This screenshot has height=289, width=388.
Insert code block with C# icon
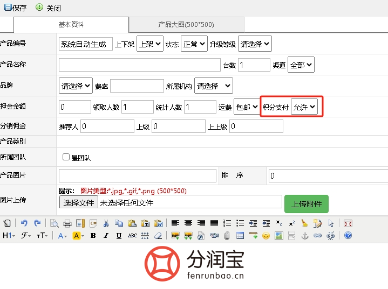(x=93, y=223)
